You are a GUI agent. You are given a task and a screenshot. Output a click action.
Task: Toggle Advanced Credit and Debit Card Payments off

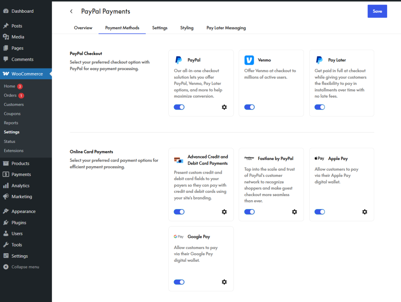(x=179, y=212)
